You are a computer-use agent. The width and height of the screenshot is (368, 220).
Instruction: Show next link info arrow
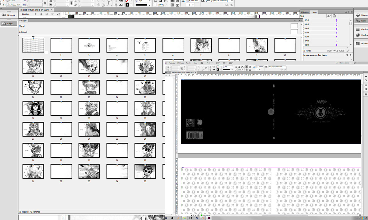point(351,55)
